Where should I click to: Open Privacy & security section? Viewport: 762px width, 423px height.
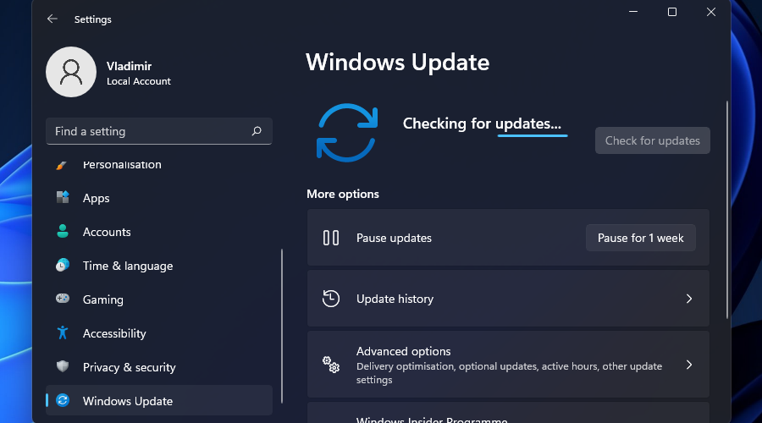(159, 367)
